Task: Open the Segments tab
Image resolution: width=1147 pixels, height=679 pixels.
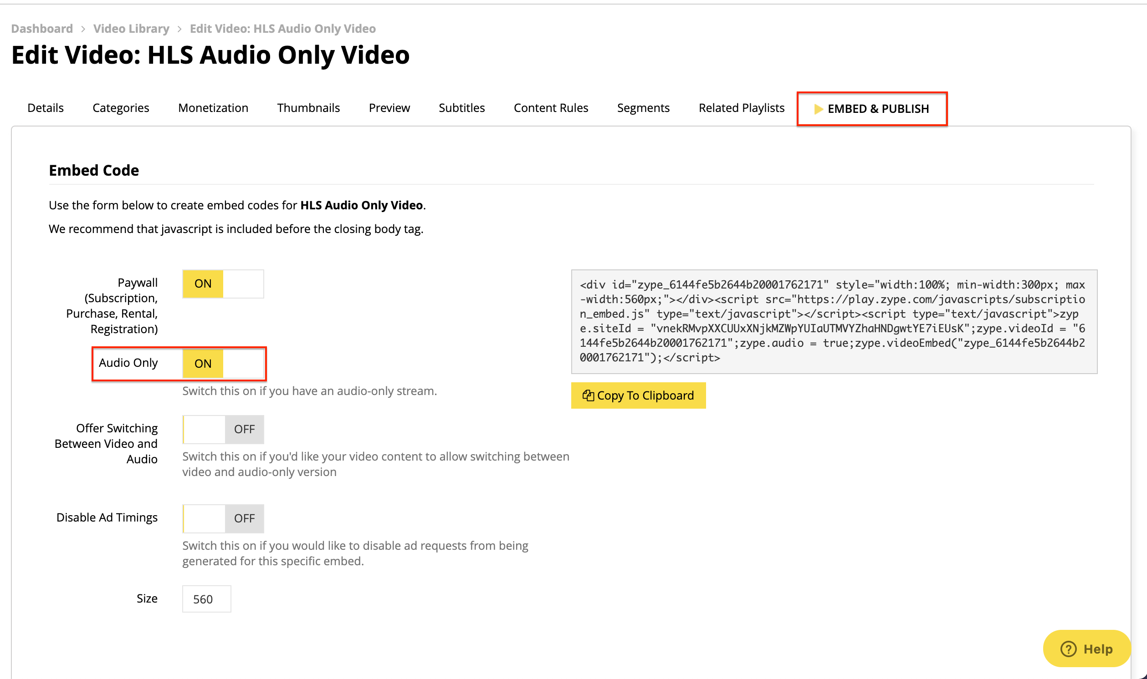Action: (x=643, y=108)
